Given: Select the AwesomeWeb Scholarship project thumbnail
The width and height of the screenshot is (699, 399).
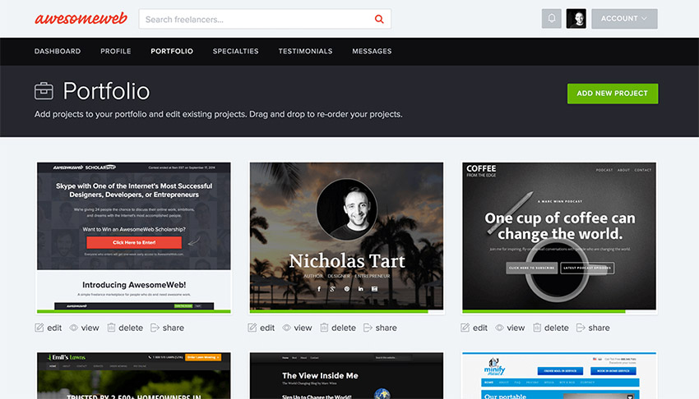Looking at the screenshot, I should coord(134,237).
